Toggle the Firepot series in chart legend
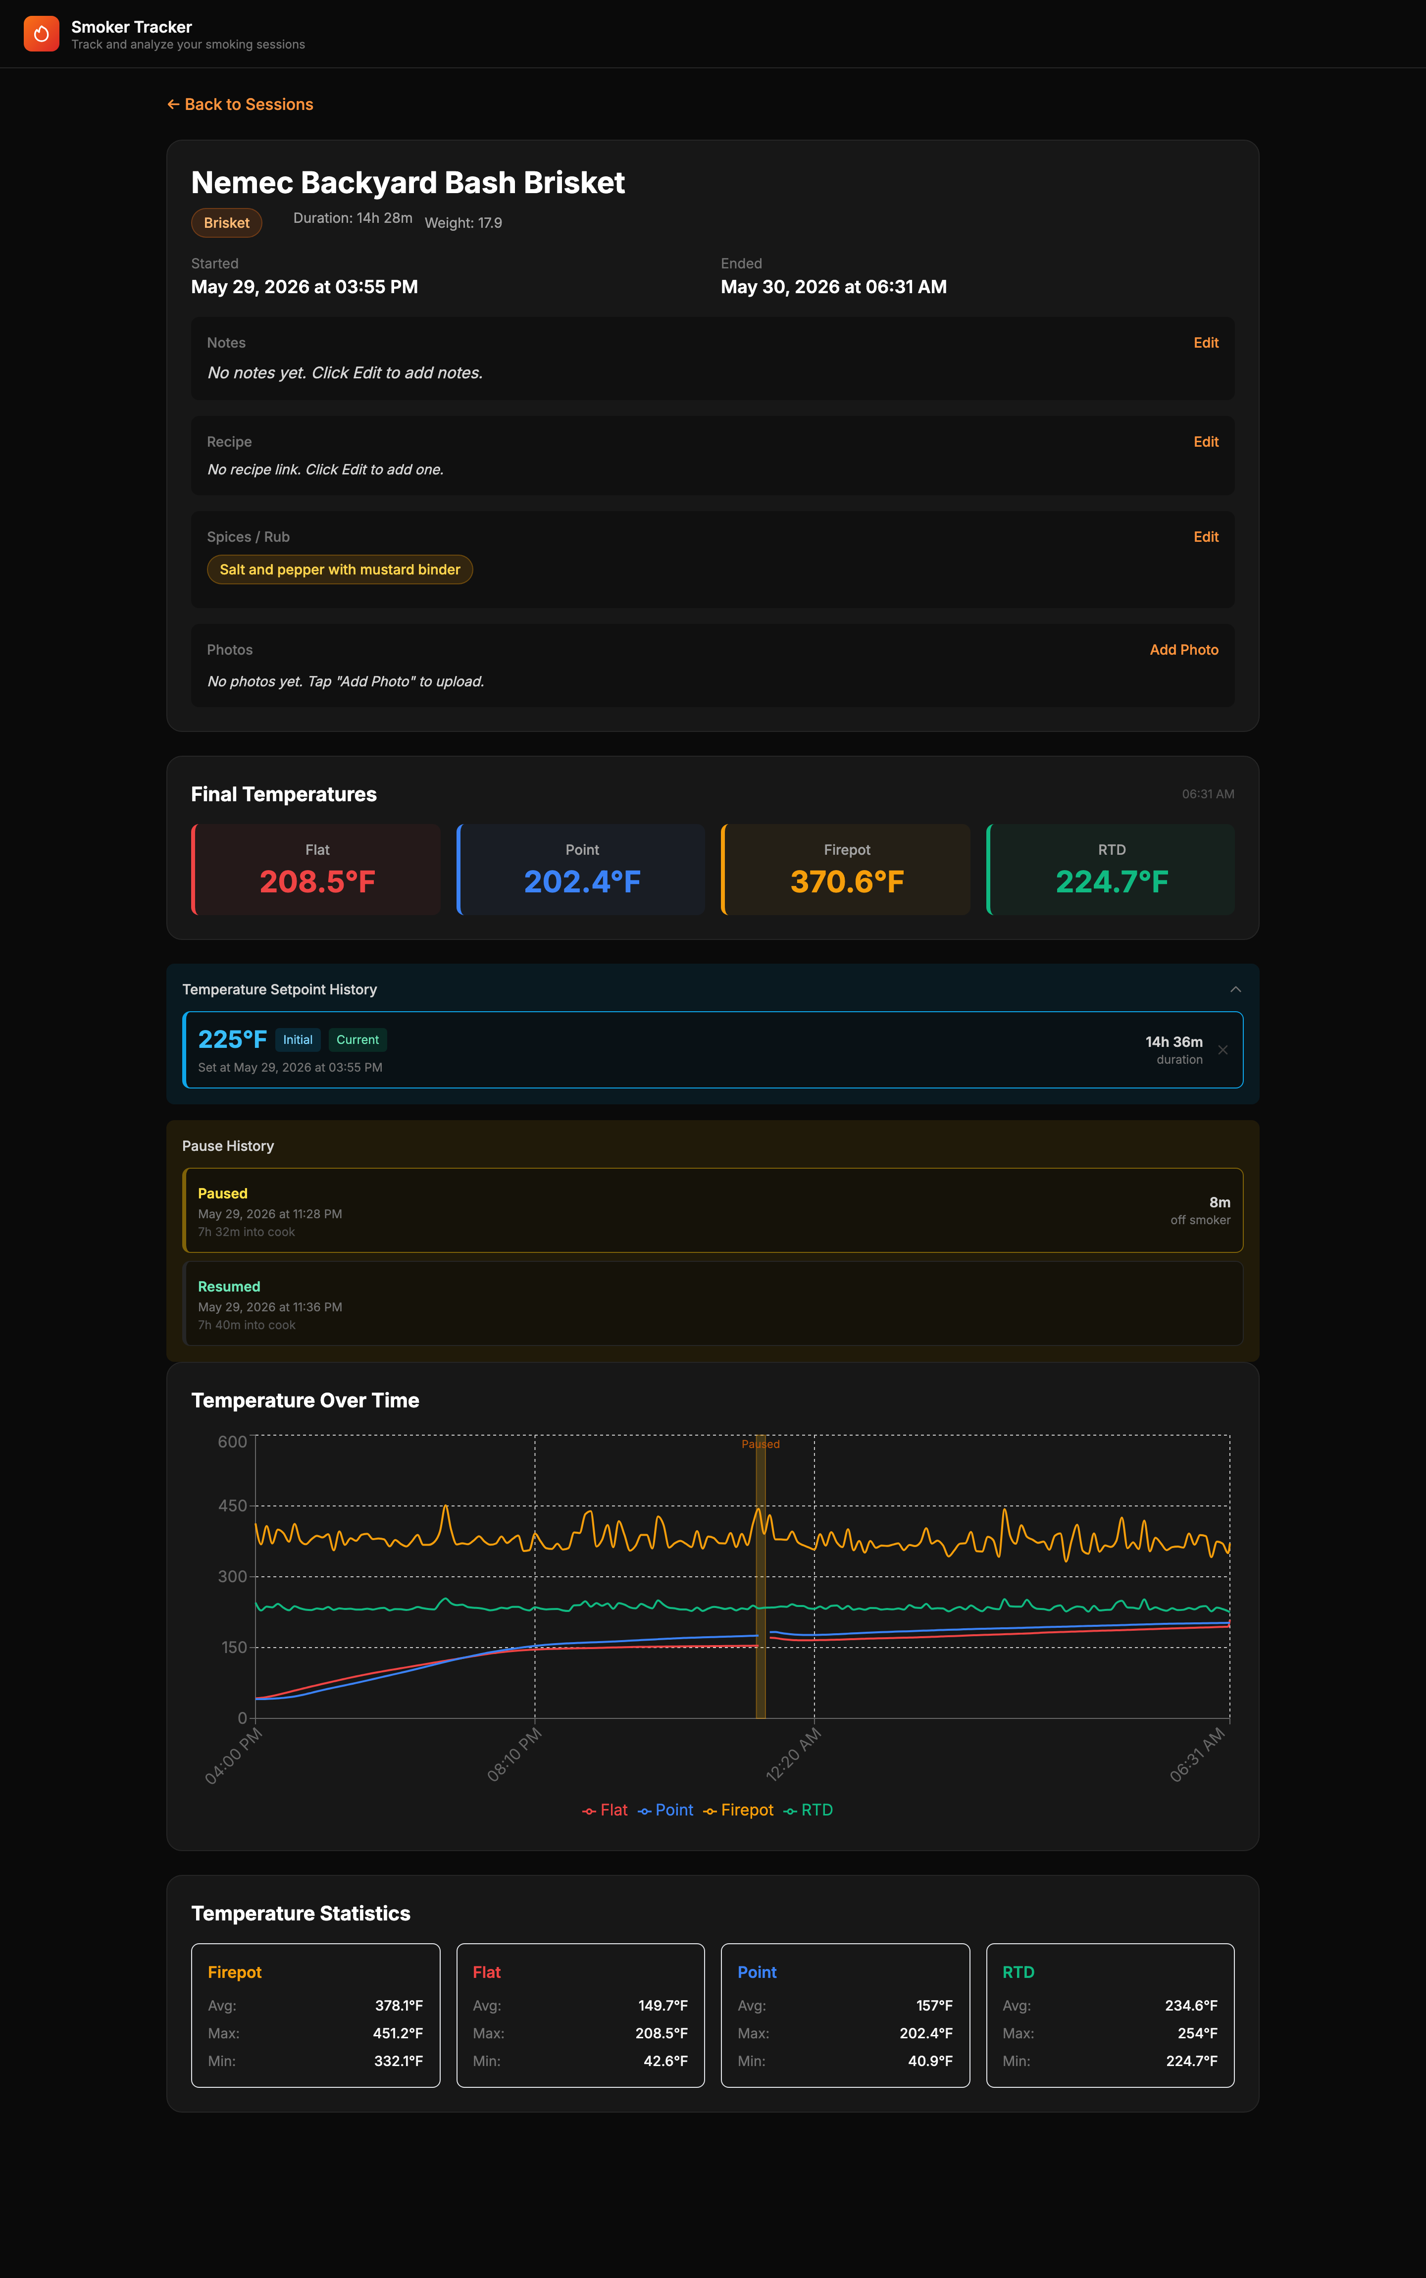The width and height of the screenshot is (1426, 2278). (738, 1810)
